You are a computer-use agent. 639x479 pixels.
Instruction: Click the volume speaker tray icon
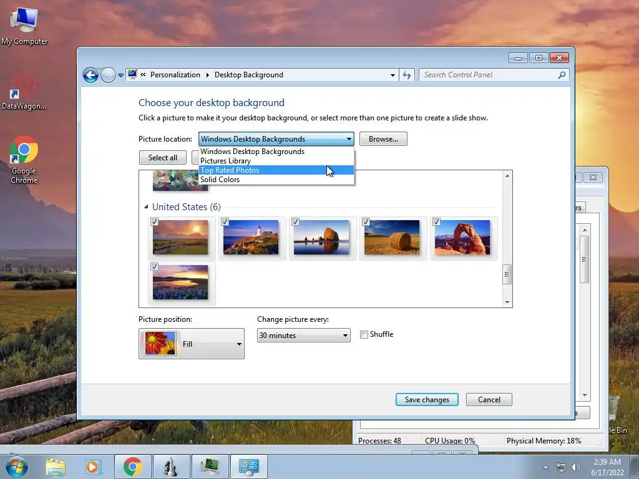(x=576, y=467)
